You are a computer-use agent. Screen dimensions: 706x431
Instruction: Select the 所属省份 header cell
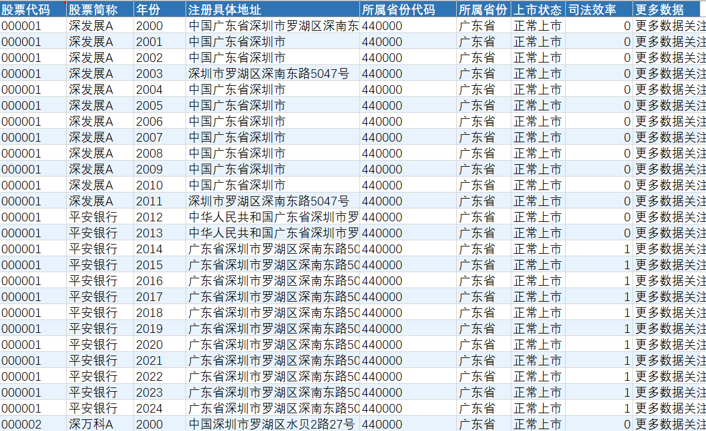coord(484,9)
